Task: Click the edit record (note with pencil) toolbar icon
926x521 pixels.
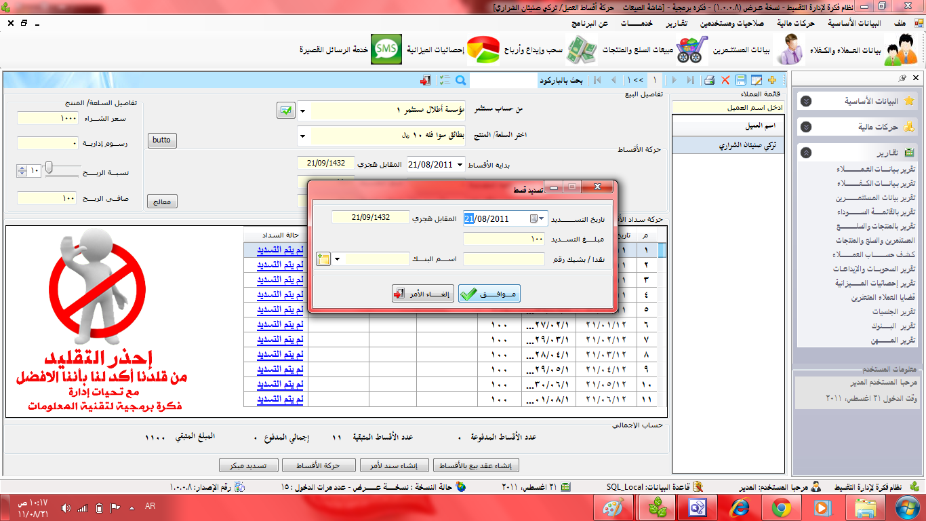Action: pos(756,80)
